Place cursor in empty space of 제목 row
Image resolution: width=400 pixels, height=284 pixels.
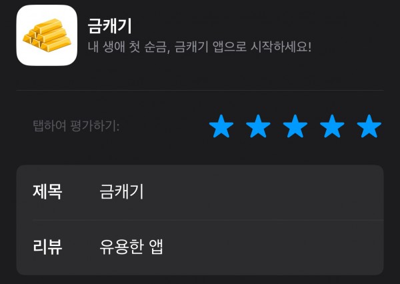point(263,192)
